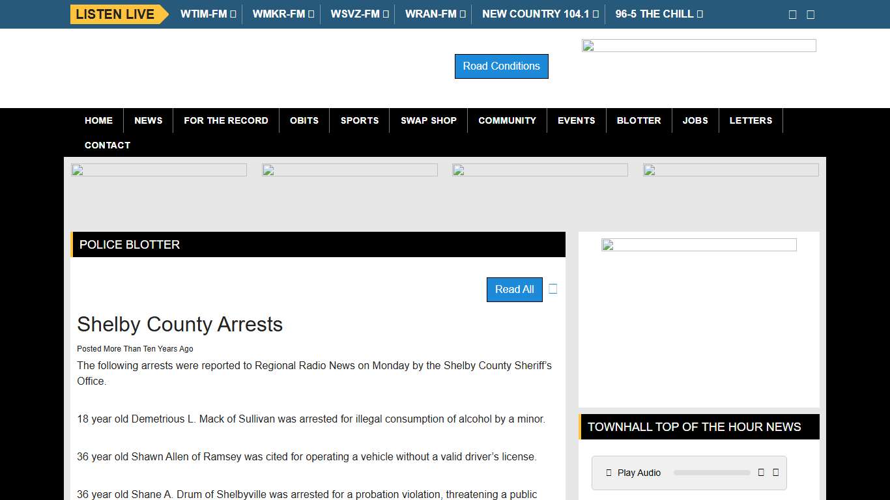Screen dimensions: 890x500
Task: Open the first social media icon in the top bar
Action: pos(792,13)
